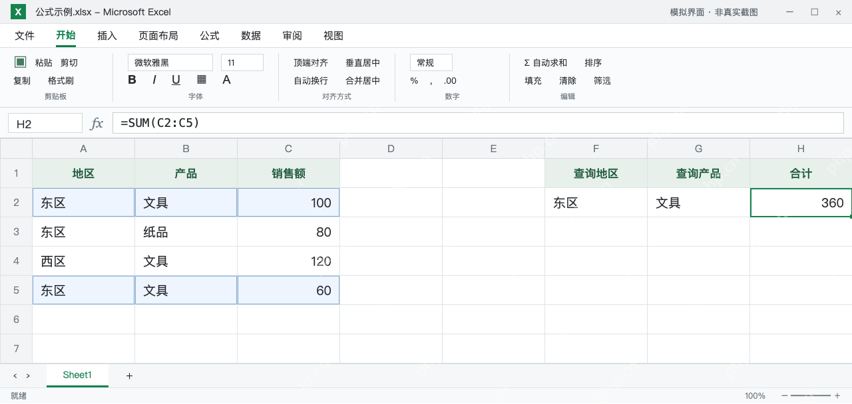Click the 筛选 filter button
This screenshot has height=404, width=852.
point(602,80)
